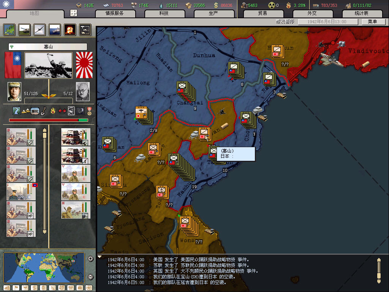389x292 pixels.
Task: Click the night moon modifier icon
Action: (81, 111)
